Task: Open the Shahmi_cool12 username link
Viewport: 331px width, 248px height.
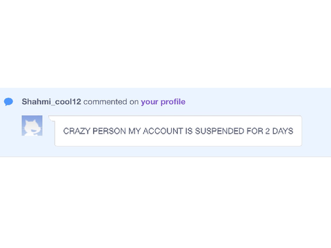Action: click(51, 102)
